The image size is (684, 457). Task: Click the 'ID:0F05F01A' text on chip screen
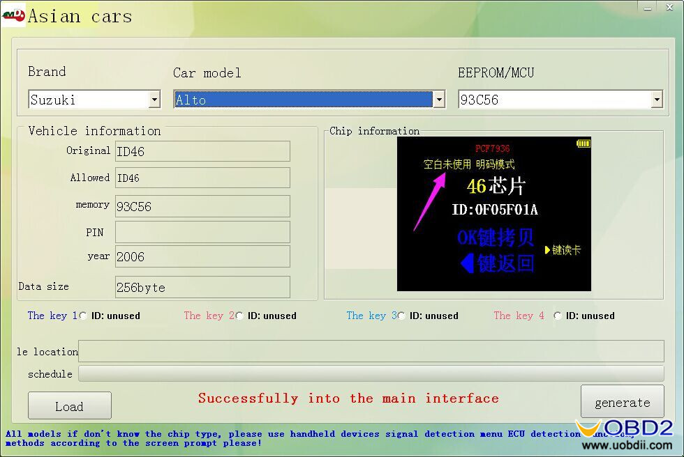pos(495,210)
